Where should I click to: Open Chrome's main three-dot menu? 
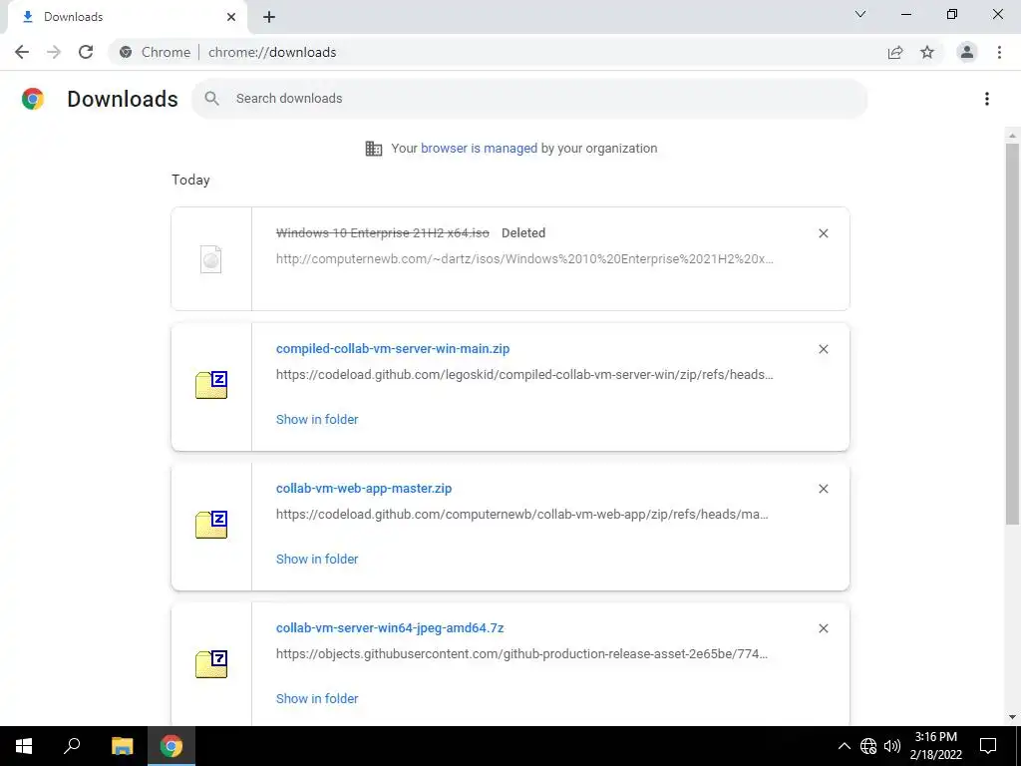(999, 52)
